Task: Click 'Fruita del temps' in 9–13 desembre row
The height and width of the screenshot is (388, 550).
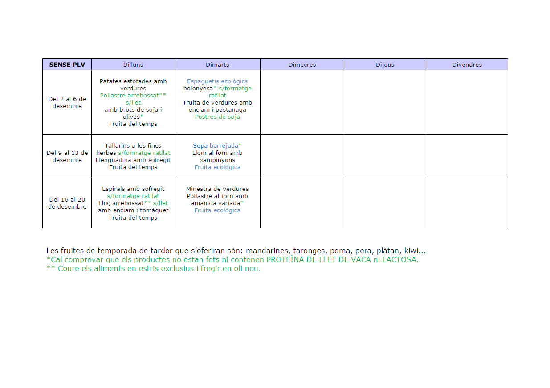Action: coord(133,167)
